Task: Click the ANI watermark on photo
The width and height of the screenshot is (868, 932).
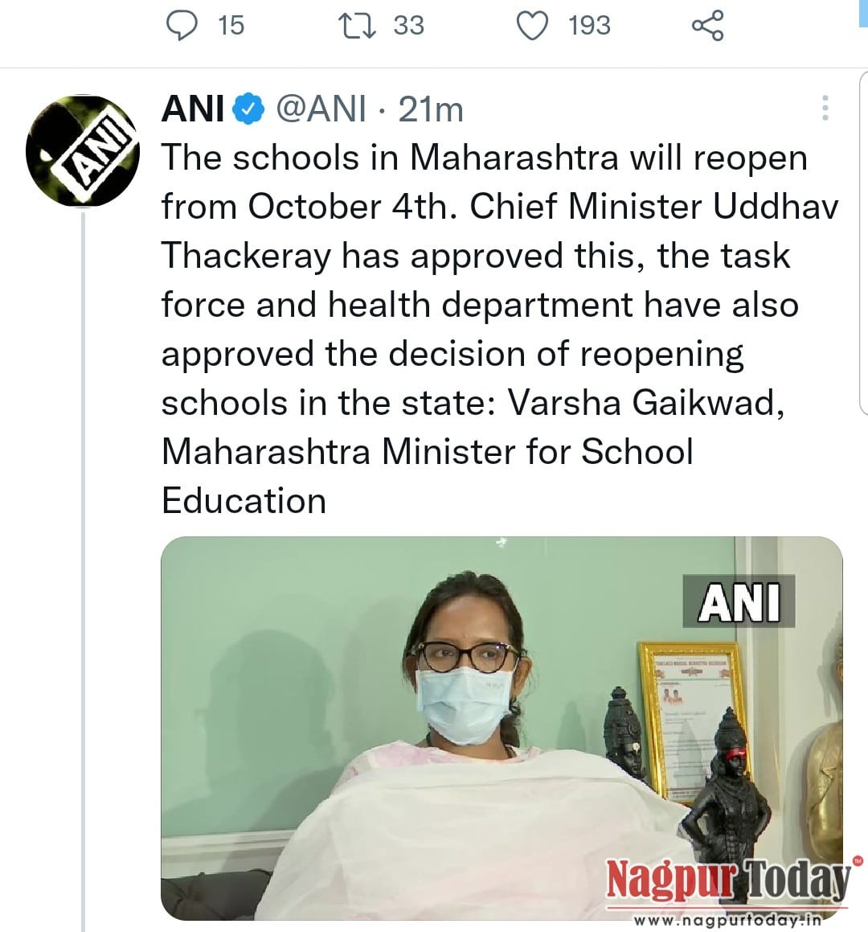Action: 739,601
